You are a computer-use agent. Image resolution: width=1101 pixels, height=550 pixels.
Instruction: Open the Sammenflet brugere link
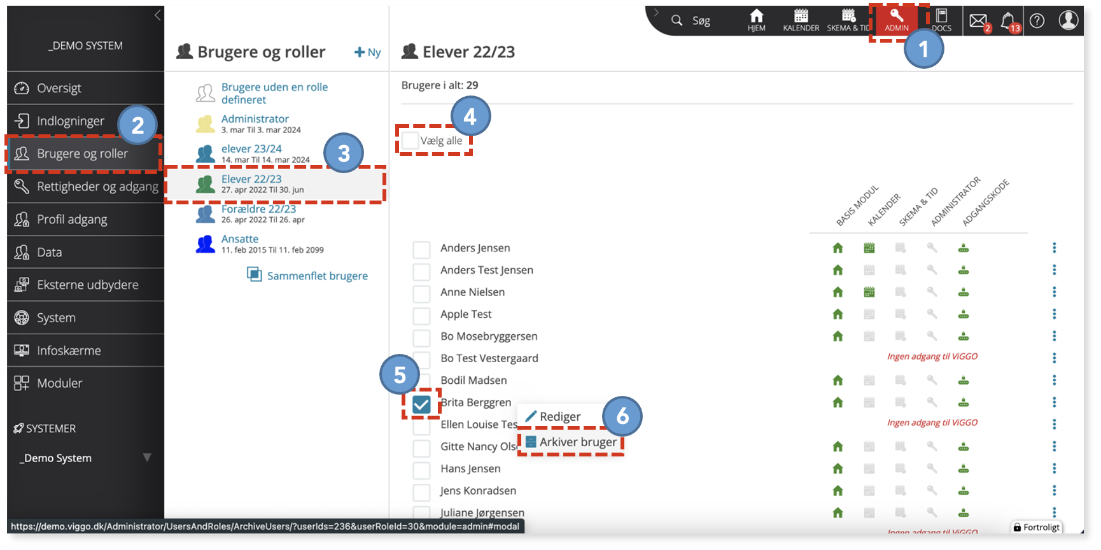click(307, 276)
